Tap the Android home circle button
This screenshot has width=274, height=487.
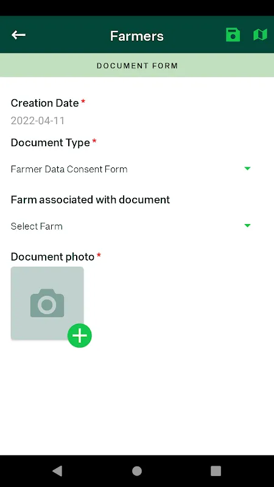coord(136,471)
